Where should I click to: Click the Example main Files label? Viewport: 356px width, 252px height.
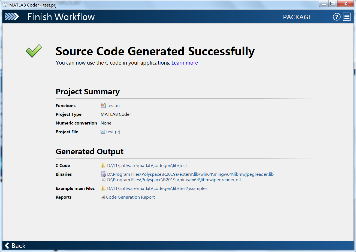pyautogui.click(x=75, y=189)
